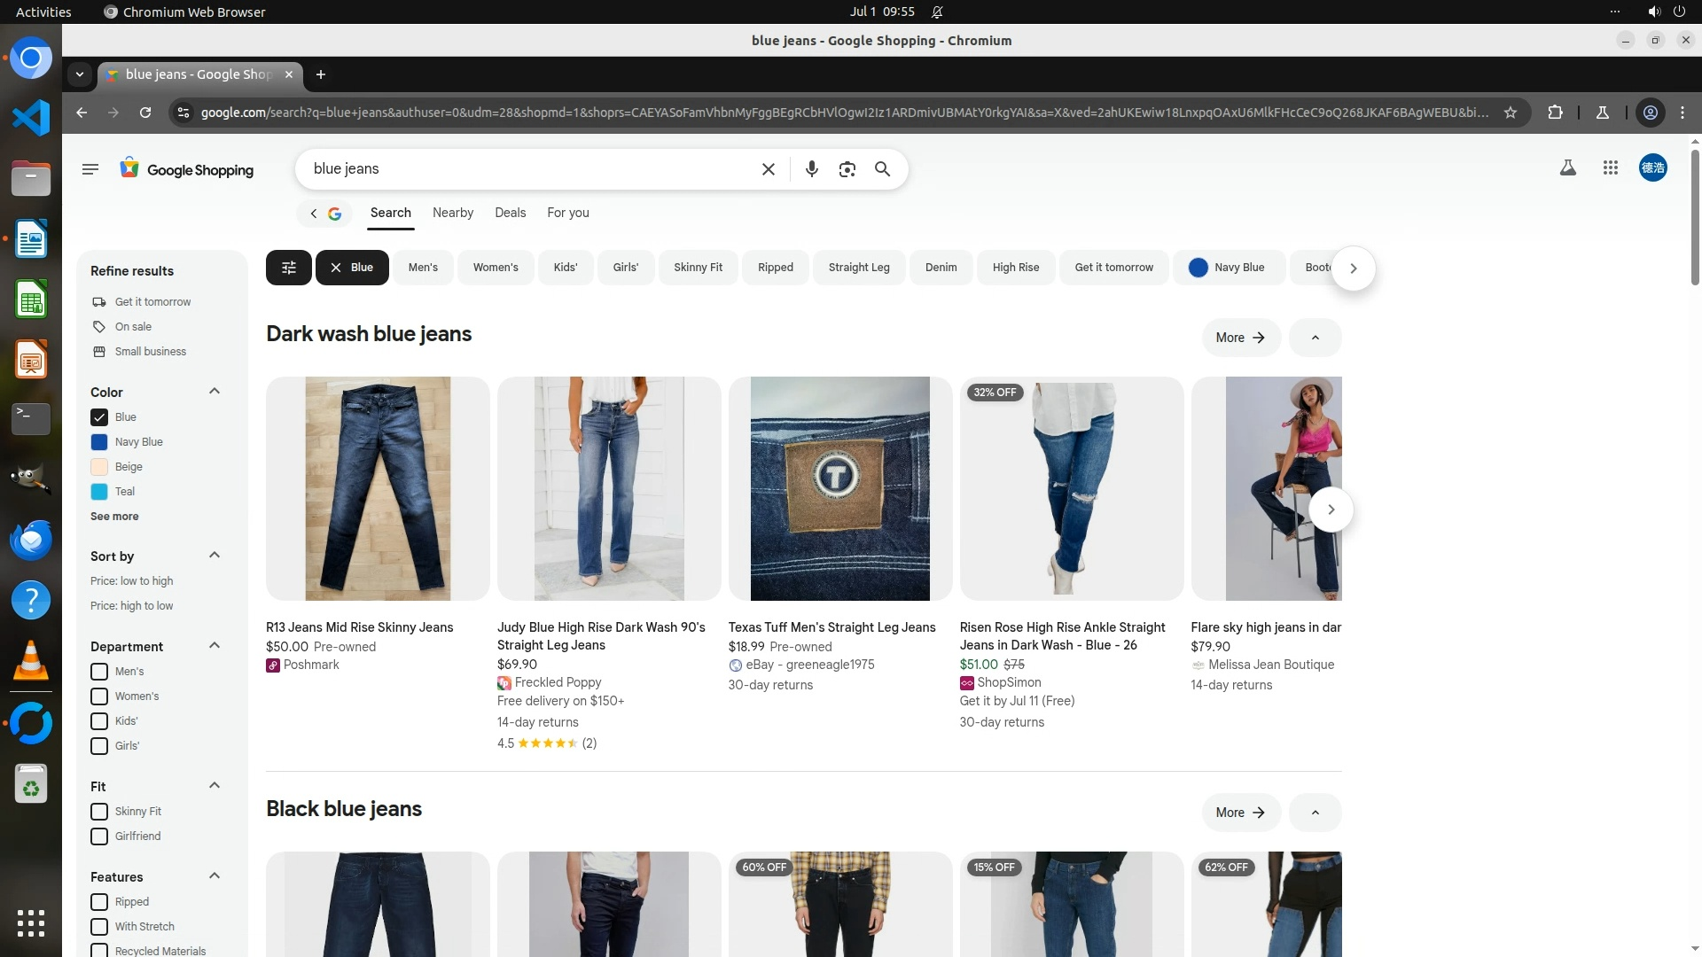The image size is (1702, 957).
Task: Switch to the Deals tab
Action: [x=510, y=213]
